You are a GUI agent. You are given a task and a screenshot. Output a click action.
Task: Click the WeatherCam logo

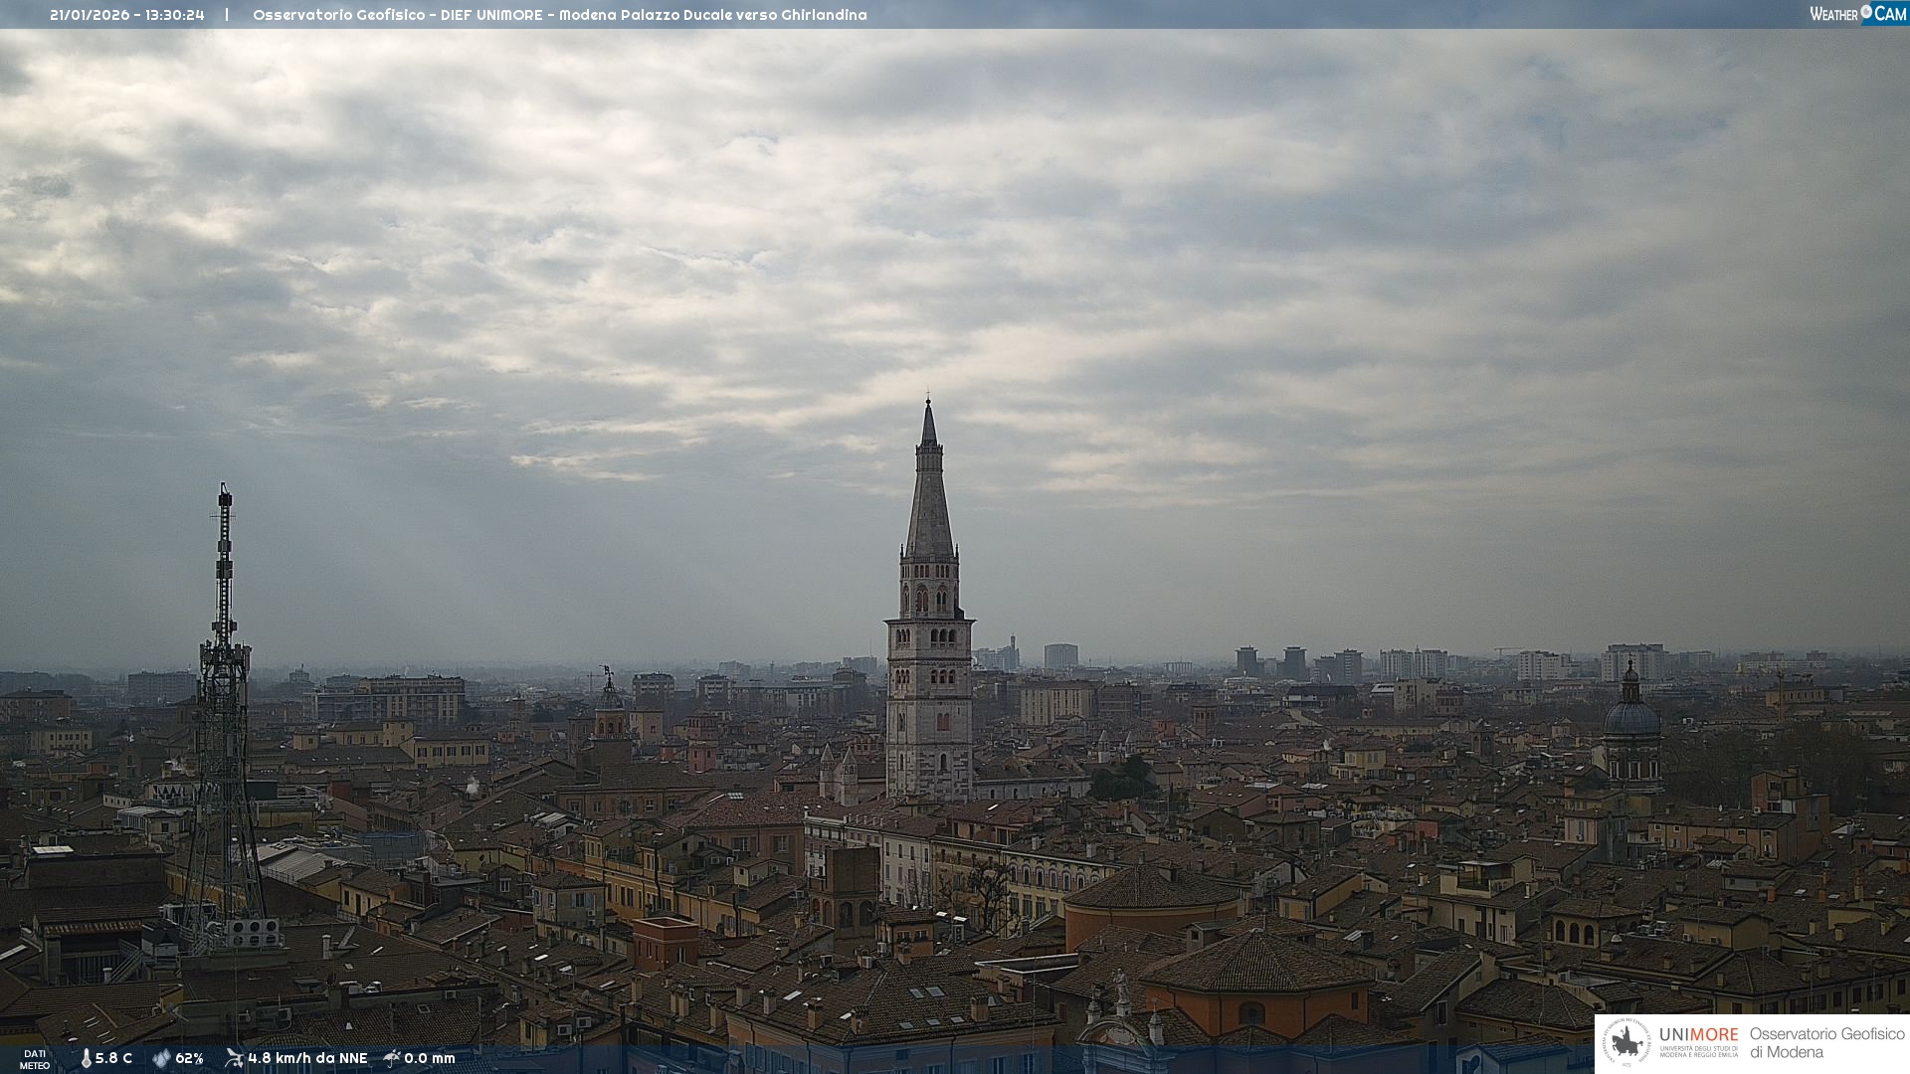pyautogui.click(x=1857, y=14)
